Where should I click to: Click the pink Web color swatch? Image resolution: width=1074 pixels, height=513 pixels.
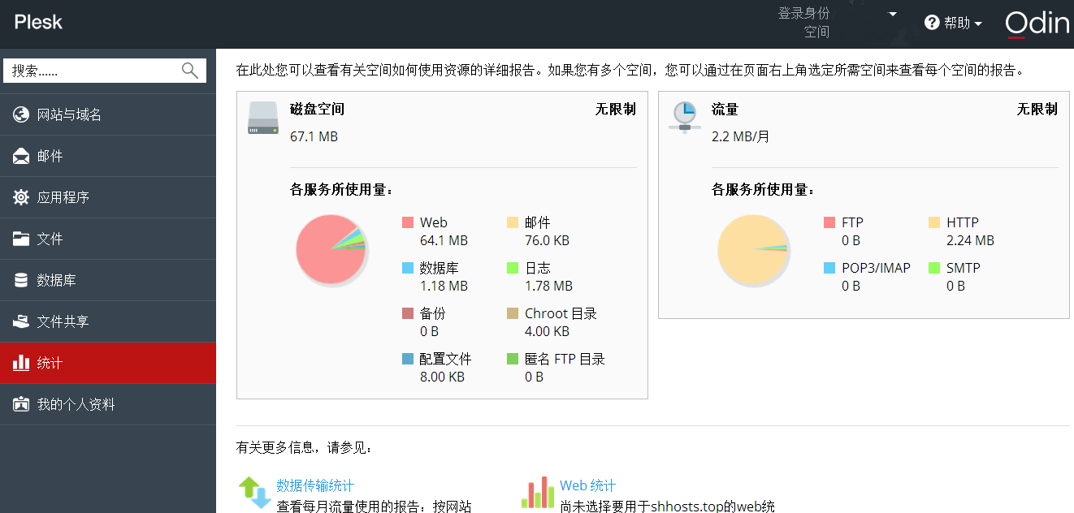click(x=408, y=222)
